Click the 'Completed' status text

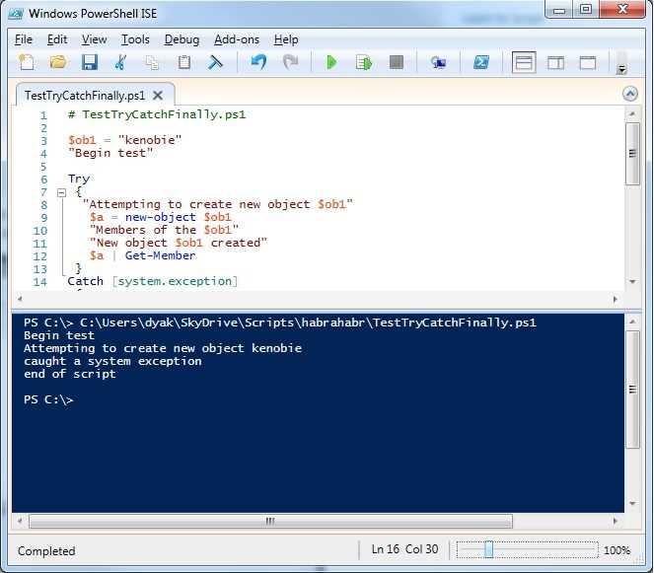tap(46, 551)
